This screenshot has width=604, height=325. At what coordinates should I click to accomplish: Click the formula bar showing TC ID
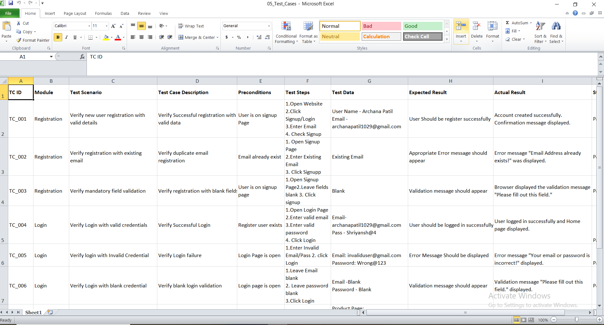(342, 64)
